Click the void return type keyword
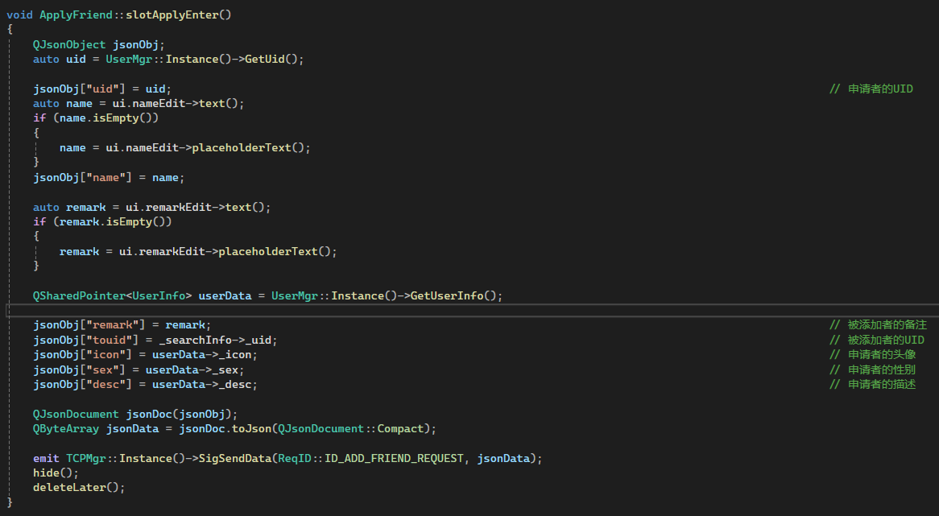Screen dimensions: 939x516 20,15
